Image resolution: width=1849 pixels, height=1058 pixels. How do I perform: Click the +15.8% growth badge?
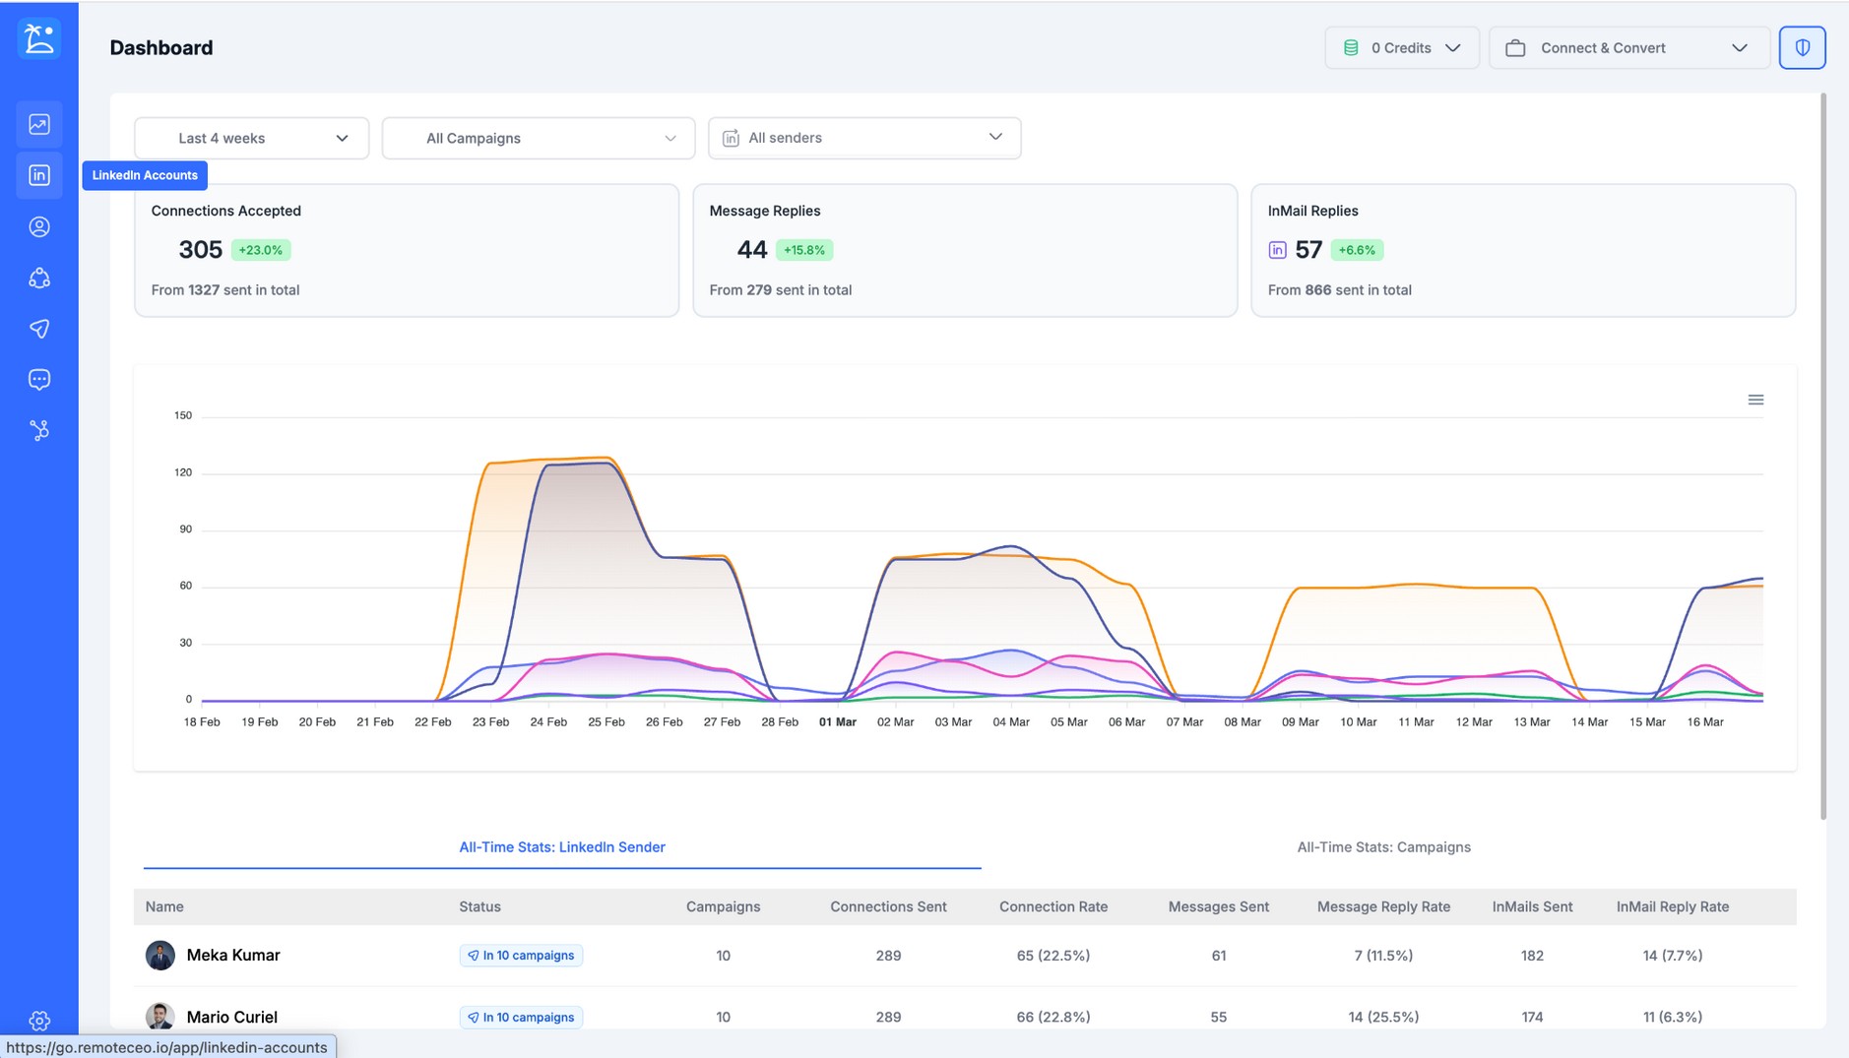pos(804,250)
